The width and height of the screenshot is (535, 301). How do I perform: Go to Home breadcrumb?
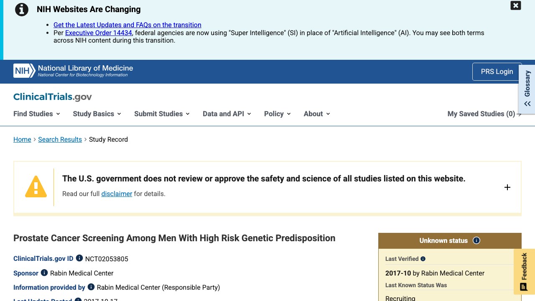coord(22,140)
